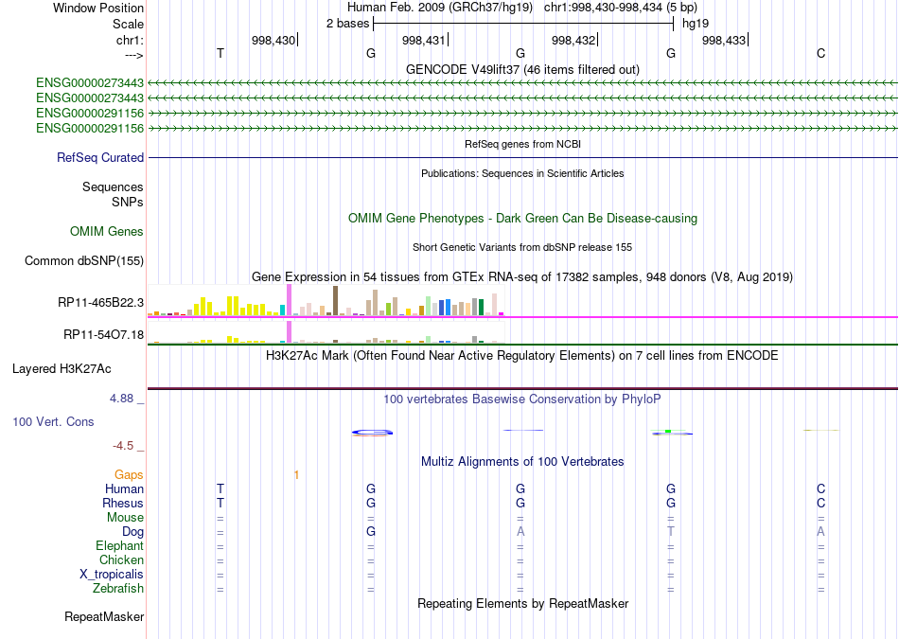899x639 pixels.
Task: Click the -4.5 PhyloP lower scale value
Action: tap(123, 446)
